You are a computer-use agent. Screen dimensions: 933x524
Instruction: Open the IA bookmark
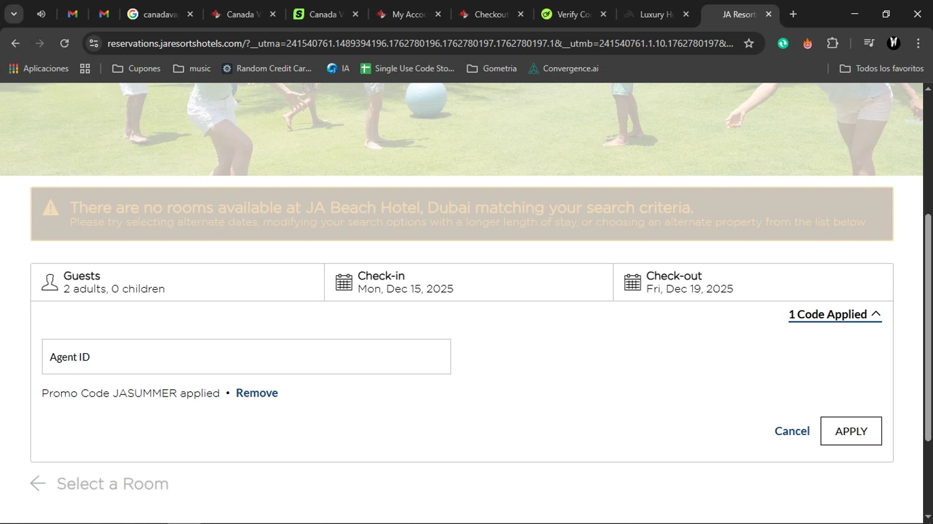[x=338, y=68]
